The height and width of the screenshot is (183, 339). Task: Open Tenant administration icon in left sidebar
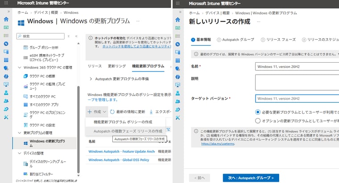6,109
